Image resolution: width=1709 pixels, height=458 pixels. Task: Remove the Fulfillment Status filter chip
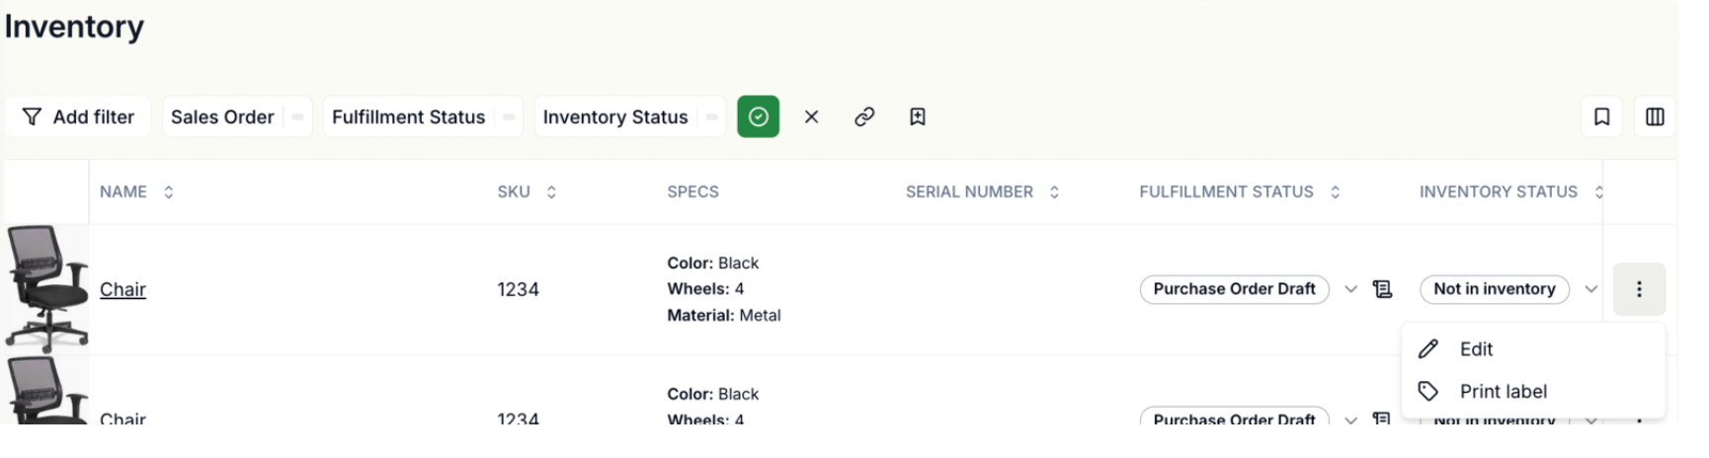pos(509,116)
